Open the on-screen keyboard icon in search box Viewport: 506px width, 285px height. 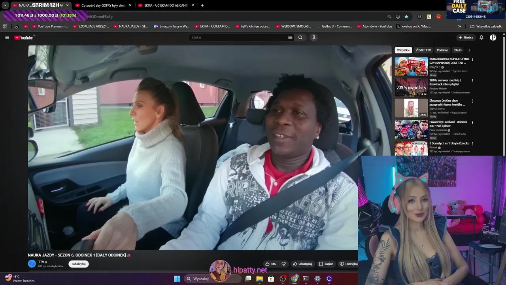[290, 38]
